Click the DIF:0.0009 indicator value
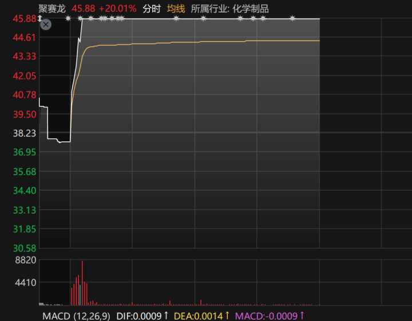This screenshot has width=412, height=321. point(139,316)
